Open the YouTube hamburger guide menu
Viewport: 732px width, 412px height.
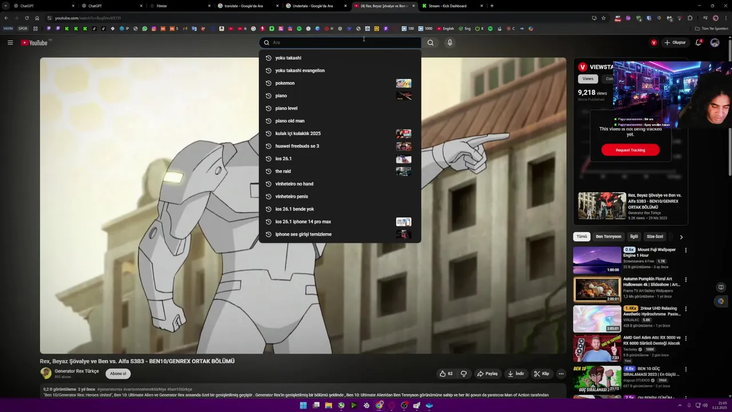pyautogui.click(x=10, y=42)
